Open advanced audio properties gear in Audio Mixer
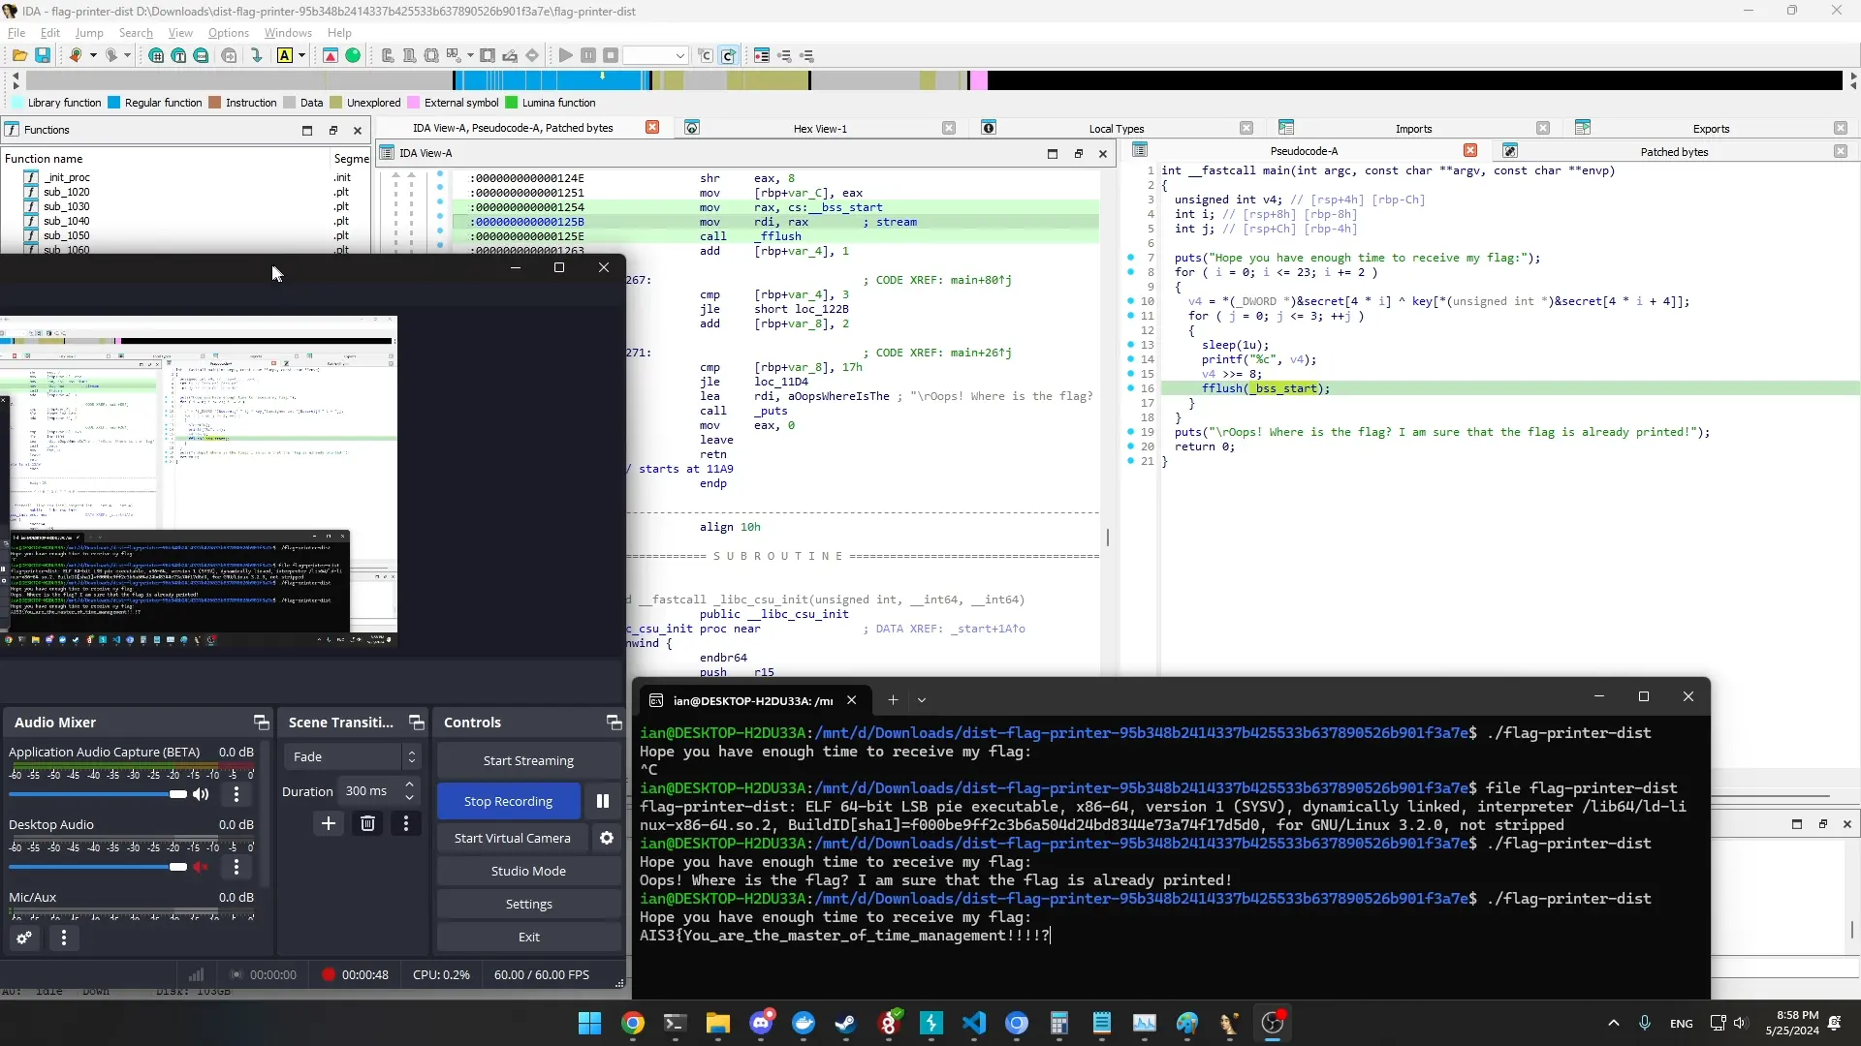The height and width of the screenshot is (1046, 1861). pyautogui.click(x=24, y=938)
